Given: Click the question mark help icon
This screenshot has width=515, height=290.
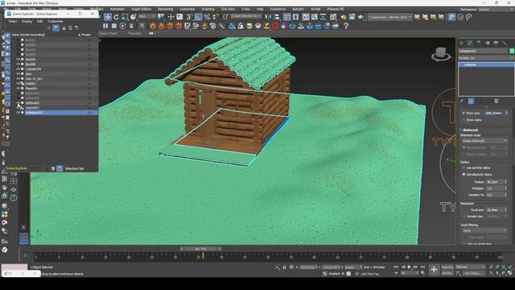Looking at the screenshot, I should click(x=345, y=26).
